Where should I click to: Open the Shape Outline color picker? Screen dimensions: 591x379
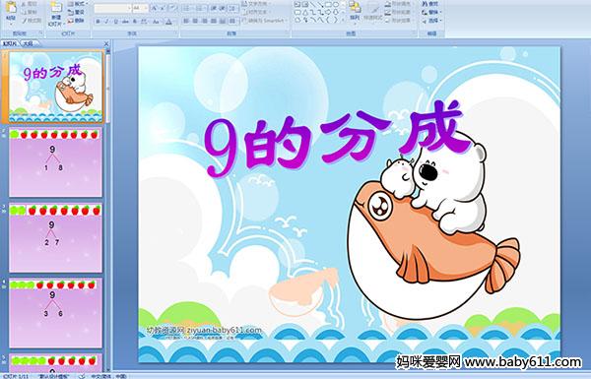point(399,12)
